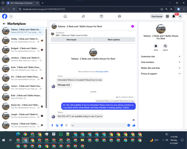The height and width of the screenshot is (149, 187).
Task: Open the Chrome three-dot menu
Action: click(x=184, y=9)
